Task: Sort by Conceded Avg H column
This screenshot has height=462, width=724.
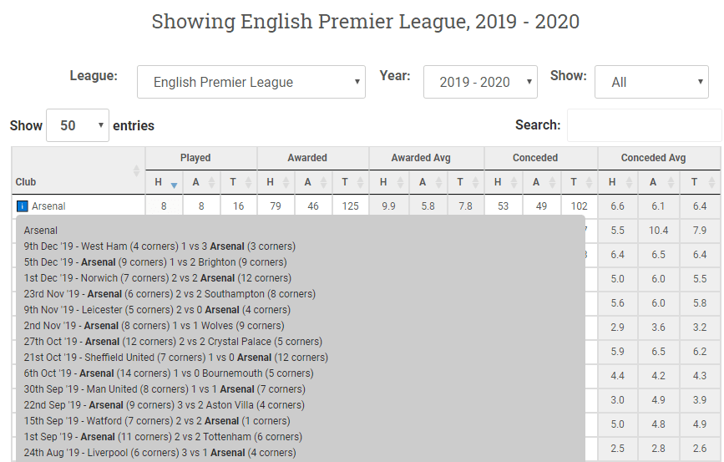Action: coord(618,182)
